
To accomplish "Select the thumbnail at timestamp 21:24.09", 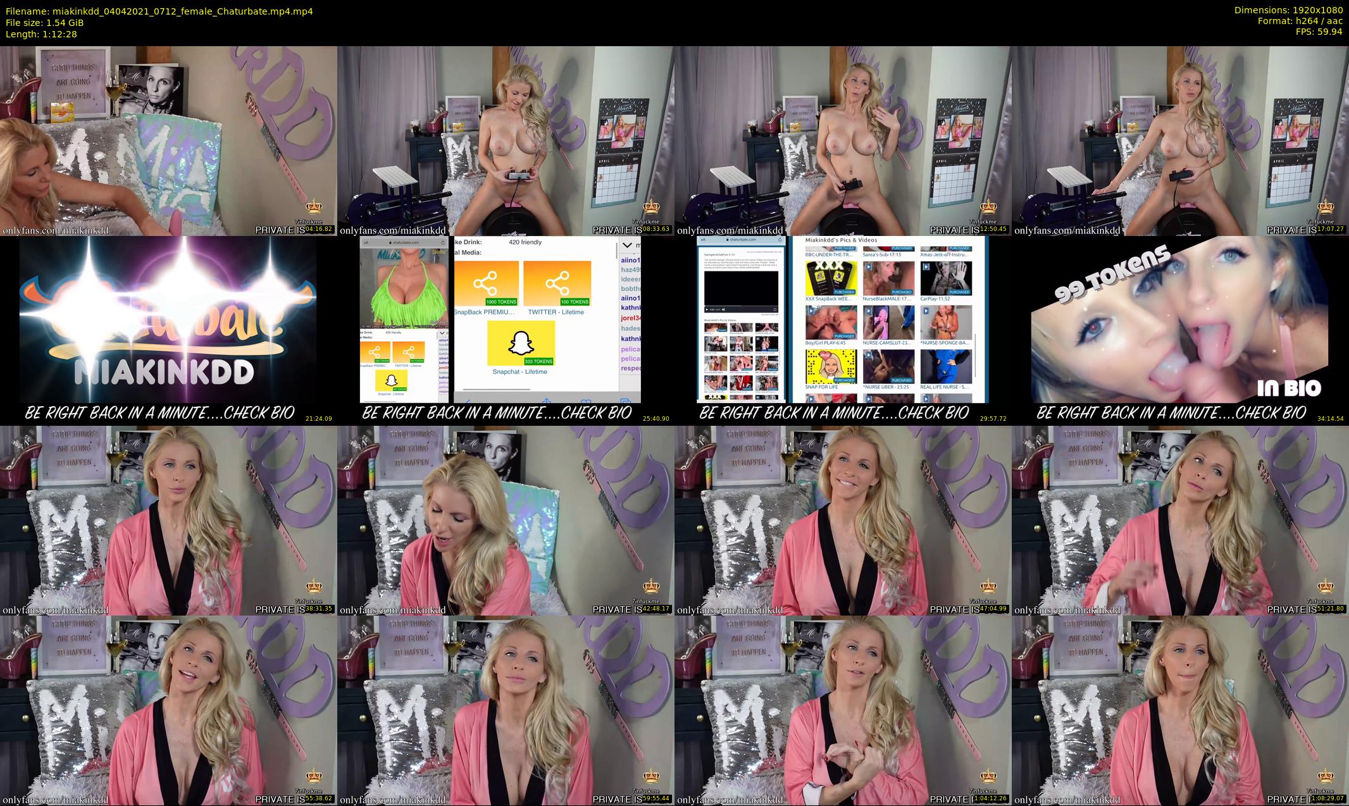I will tap(168, 330).
